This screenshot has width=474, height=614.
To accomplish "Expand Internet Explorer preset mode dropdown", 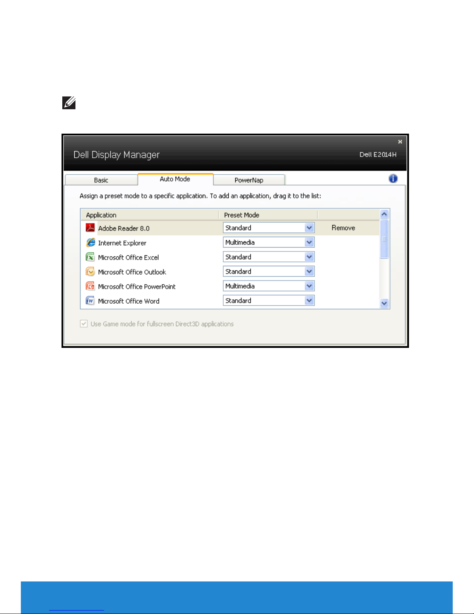I will click(x=309, y=243).
